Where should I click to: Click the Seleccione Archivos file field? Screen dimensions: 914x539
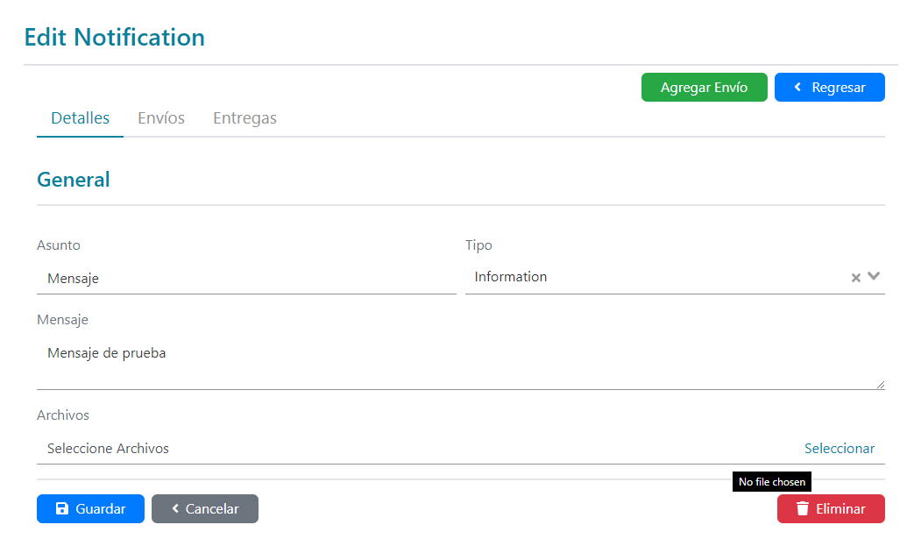coord(351,449)
